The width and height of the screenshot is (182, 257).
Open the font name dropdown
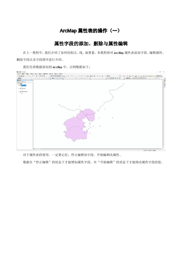[x=113, y=76]
